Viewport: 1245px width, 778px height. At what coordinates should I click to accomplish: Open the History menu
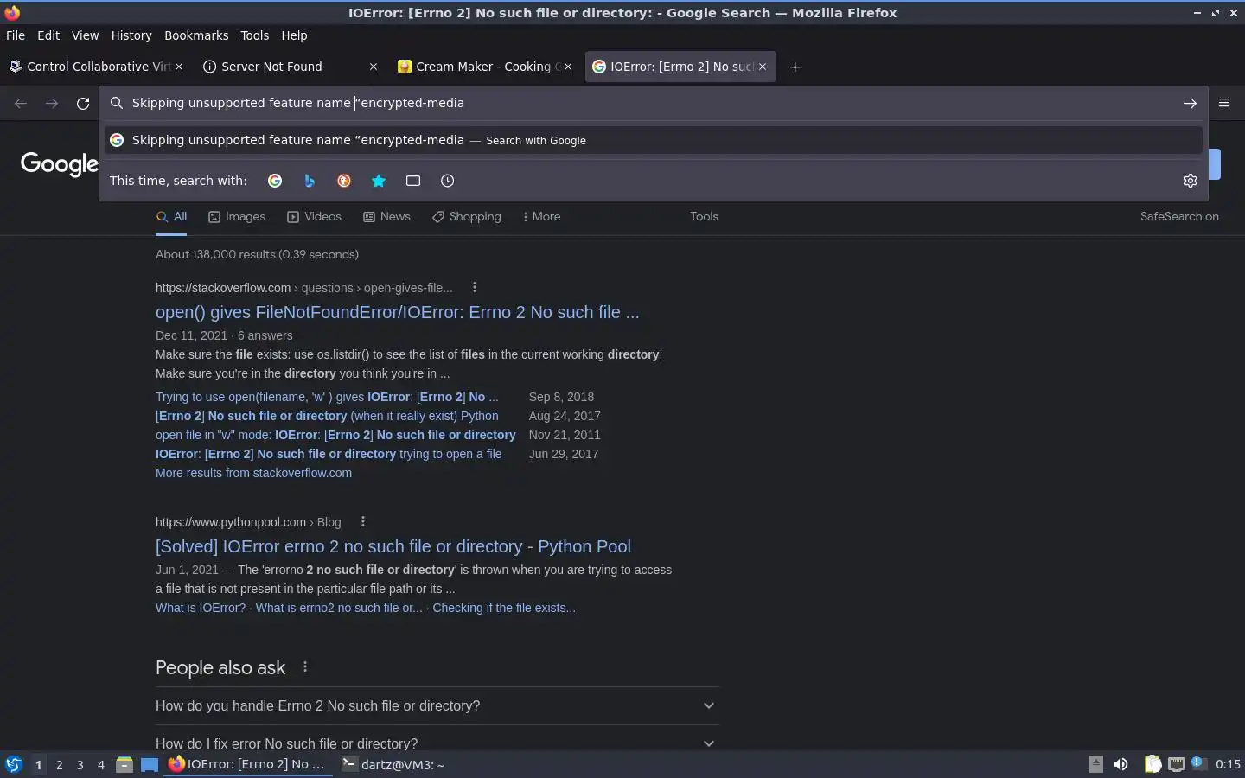pyautogui.click(x=131, y=35)
